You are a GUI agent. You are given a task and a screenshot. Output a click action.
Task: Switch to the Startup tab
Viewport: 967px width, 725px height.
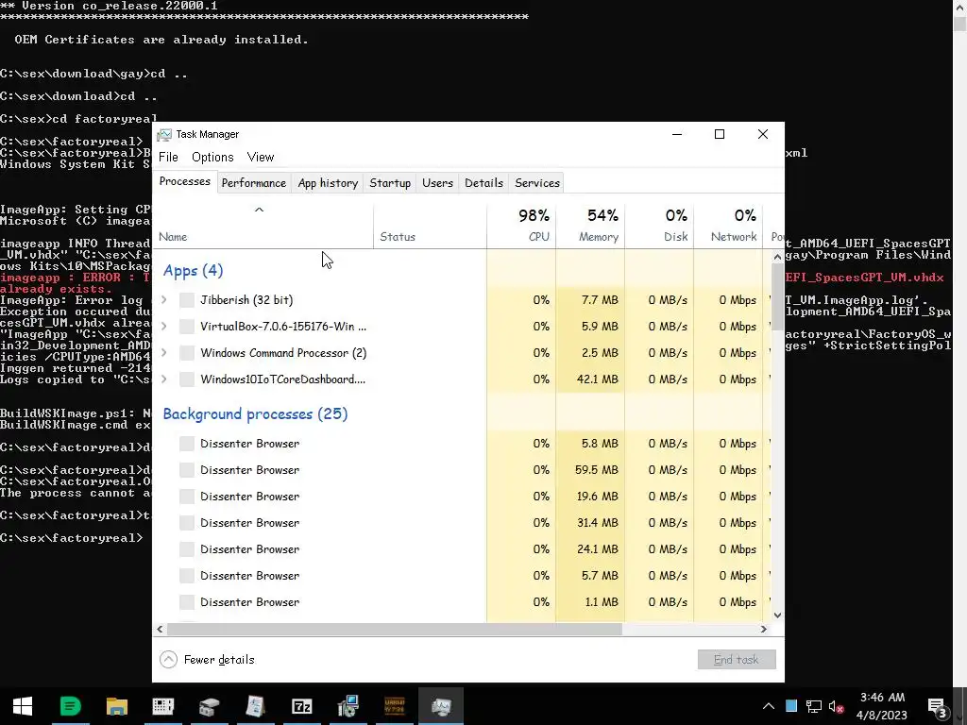tap(390, 183)
